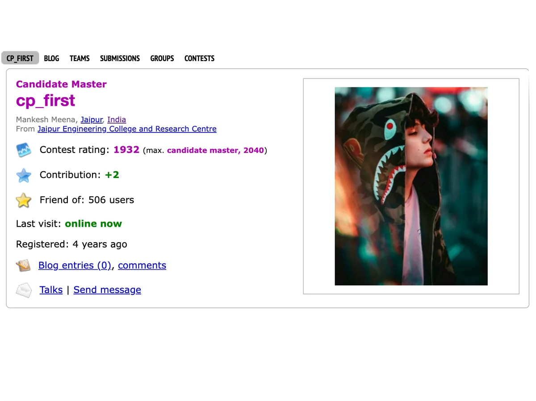Click the blog entries notepad icon
This screenshot has height=401, width=536.
coord(23,266)
